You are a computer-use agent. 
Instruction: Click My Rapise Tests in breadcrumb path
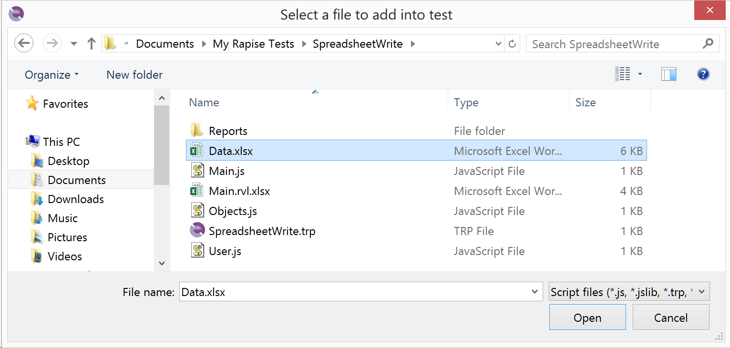point(253,44)
